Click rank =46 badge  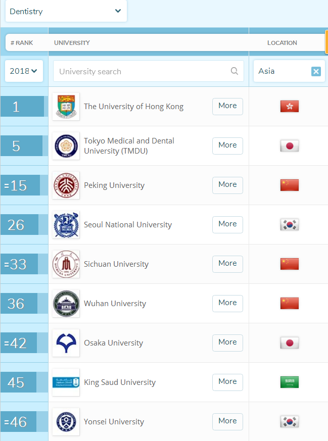coord(18,421)
